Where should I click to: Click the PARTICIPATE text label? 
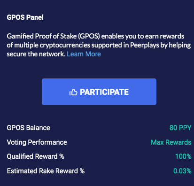[104, 92]
